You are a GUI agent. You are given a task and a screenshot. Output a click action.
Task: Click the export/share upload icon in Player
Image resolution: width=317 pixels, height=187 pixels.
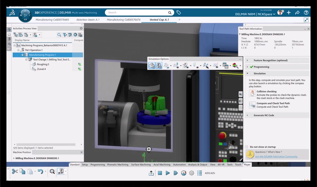click(x=151, y=173)
